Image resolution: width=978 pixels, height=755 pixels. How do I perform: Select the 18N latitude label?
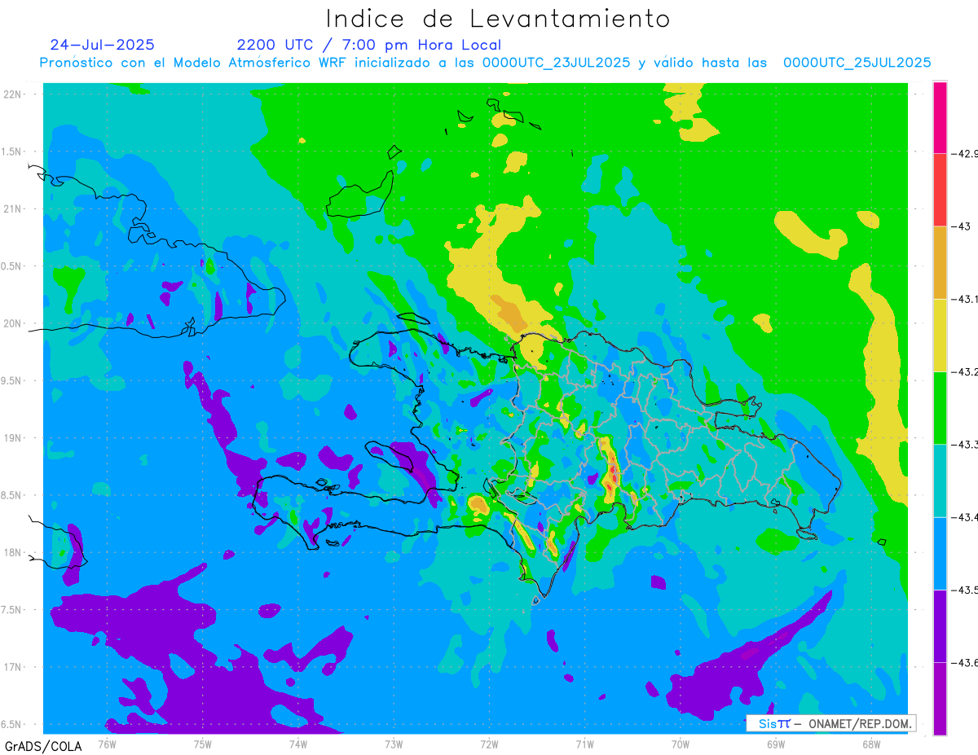(x=13, y=552)
